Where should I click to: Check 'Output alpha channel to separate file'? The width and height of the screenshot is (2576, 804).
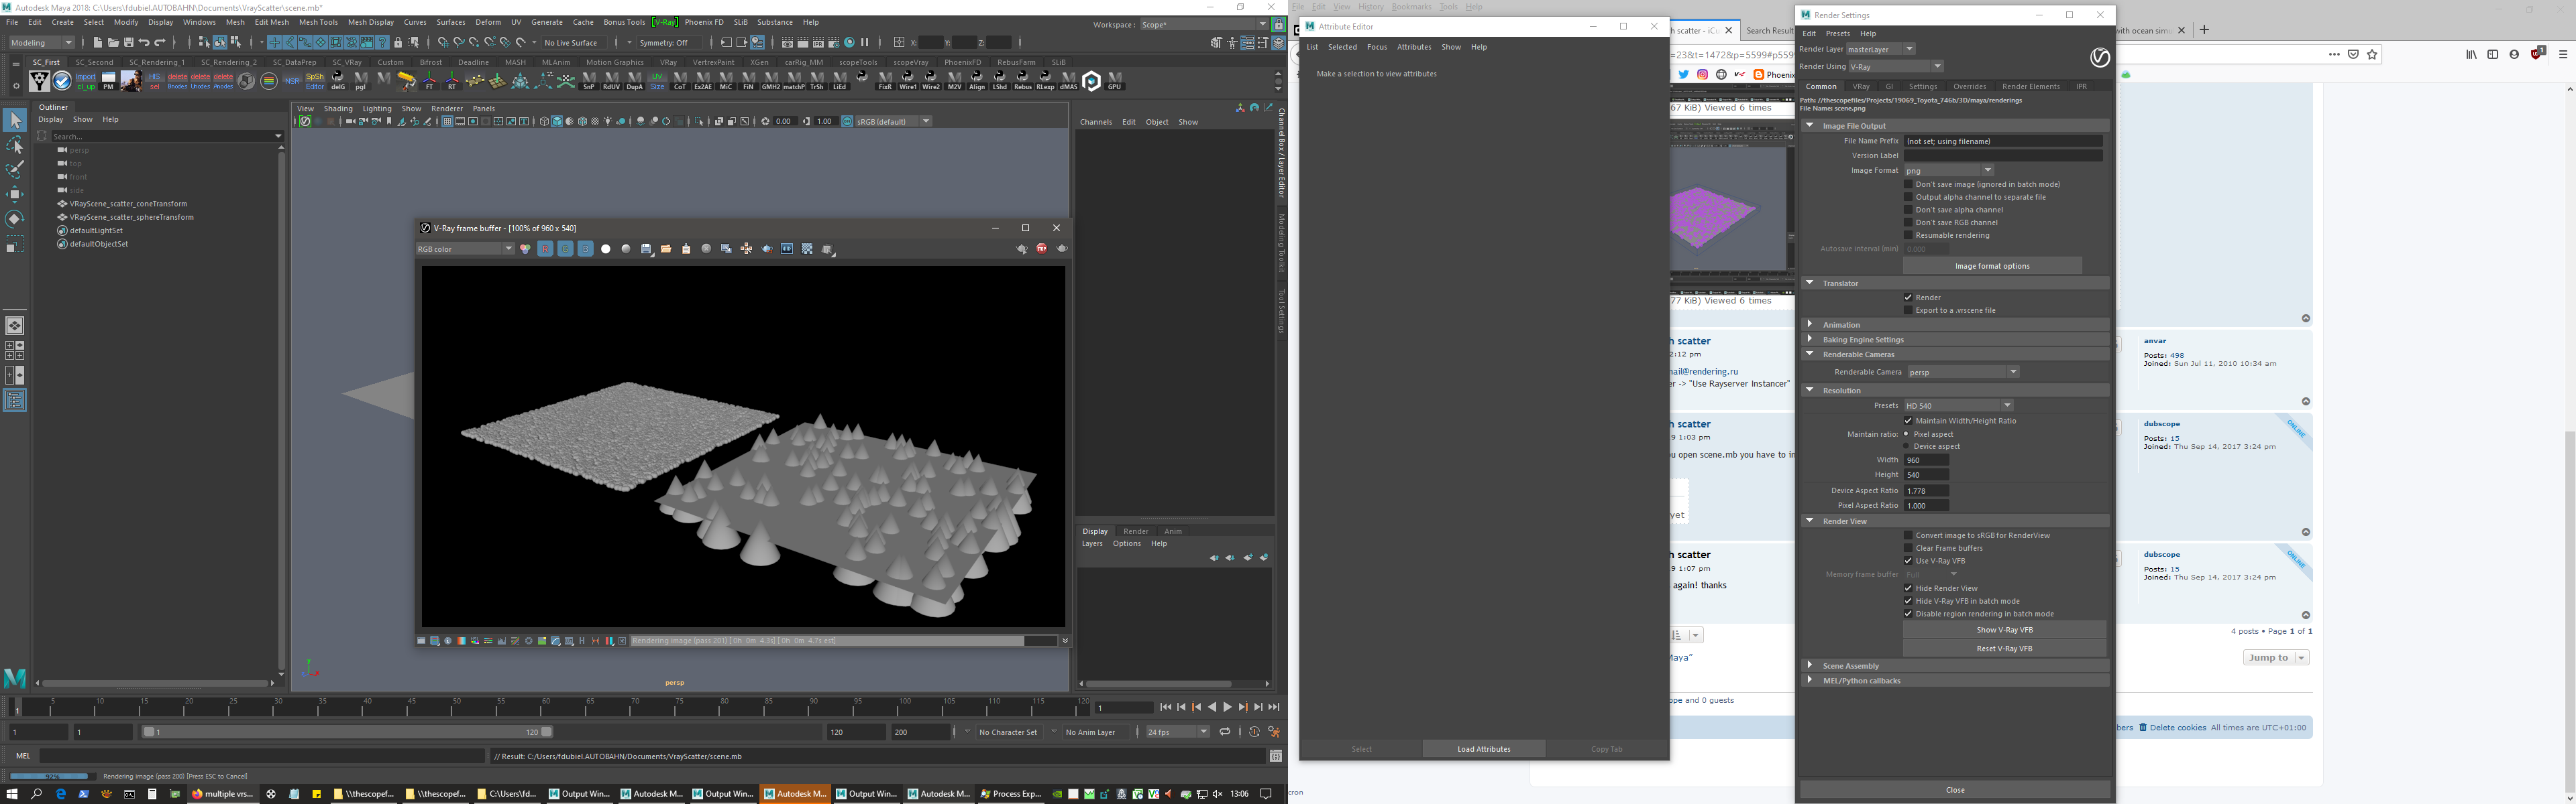1908,197
